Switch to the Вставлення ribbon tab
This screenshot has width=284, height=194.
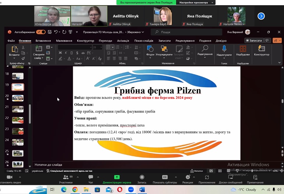coord(43,41)
